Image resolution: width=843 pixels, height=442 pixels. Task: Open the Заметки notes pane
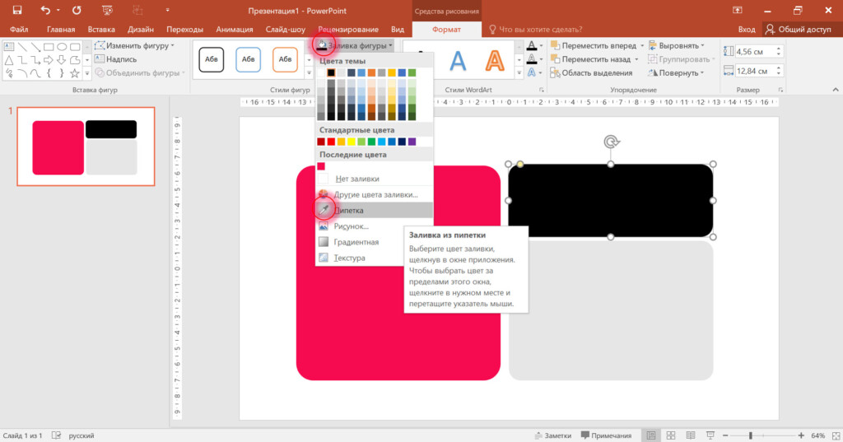click(x=552, y=435)
